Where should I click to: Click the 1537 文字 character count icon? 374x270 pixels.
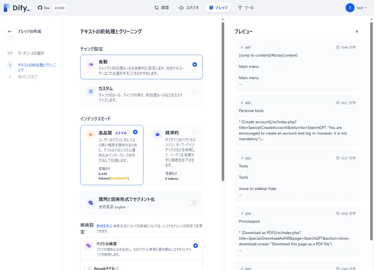338,158
